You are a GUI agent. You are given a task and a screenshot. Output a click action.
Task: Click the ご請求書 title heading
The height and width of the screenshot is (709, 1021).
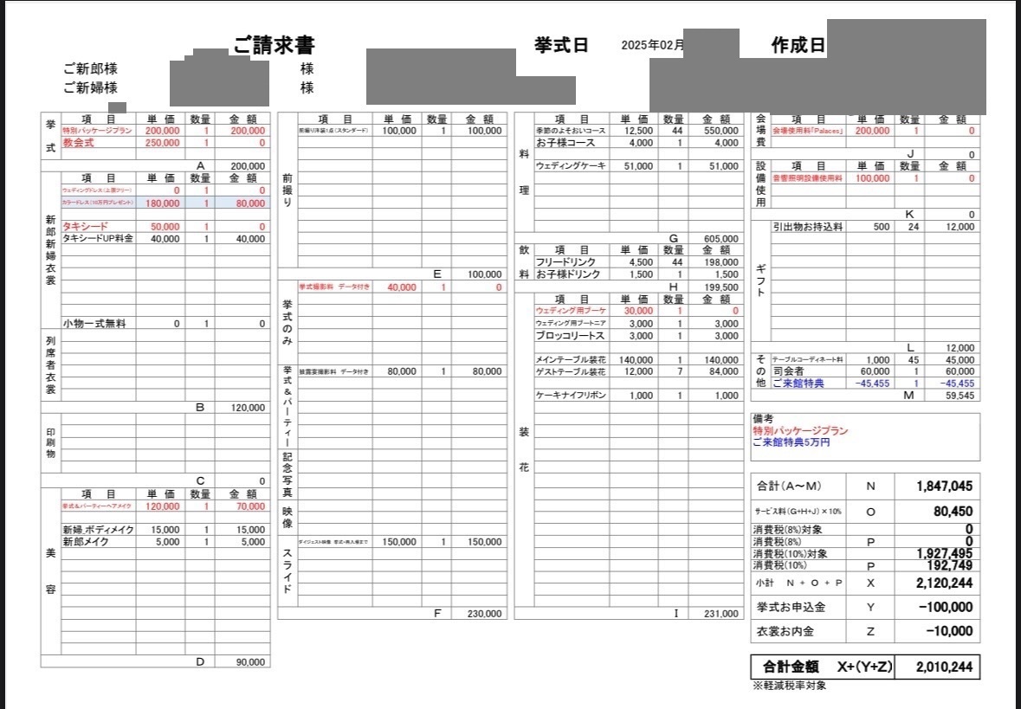pos(275,45)
